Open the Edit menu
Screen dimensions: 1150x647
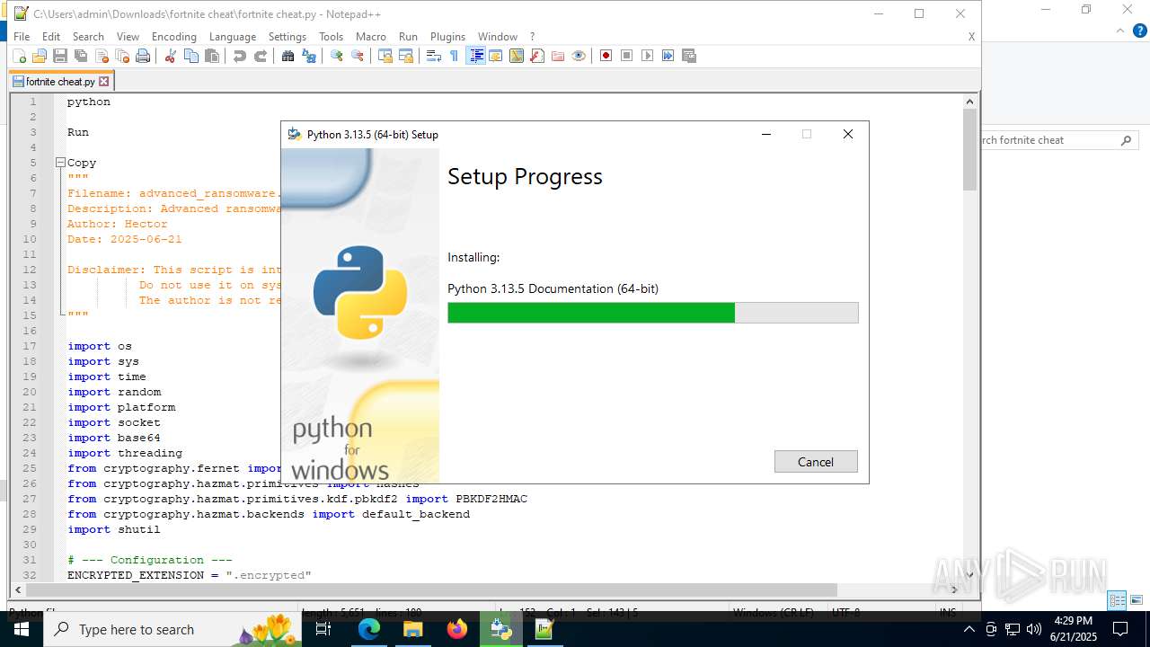tap(51, 37)
